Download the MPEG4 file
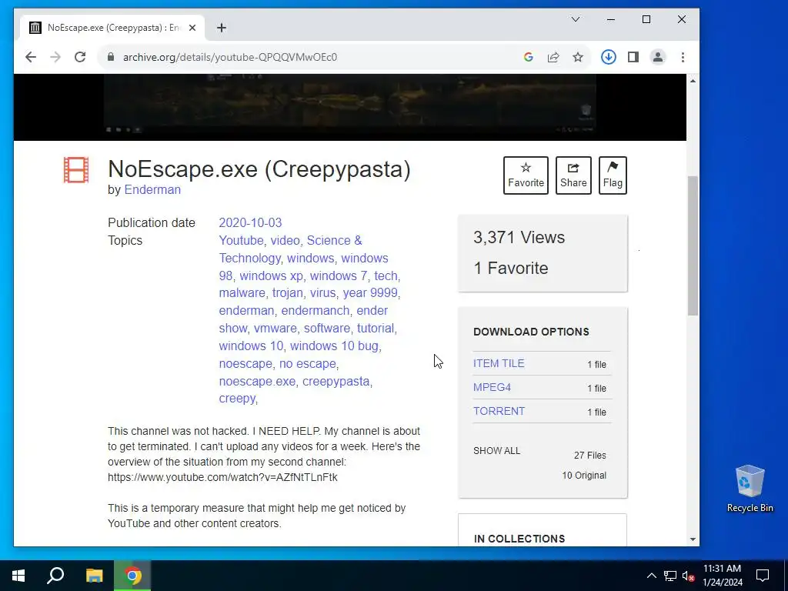Viewport: 788px width, 591px height. [x=492, y=388]
